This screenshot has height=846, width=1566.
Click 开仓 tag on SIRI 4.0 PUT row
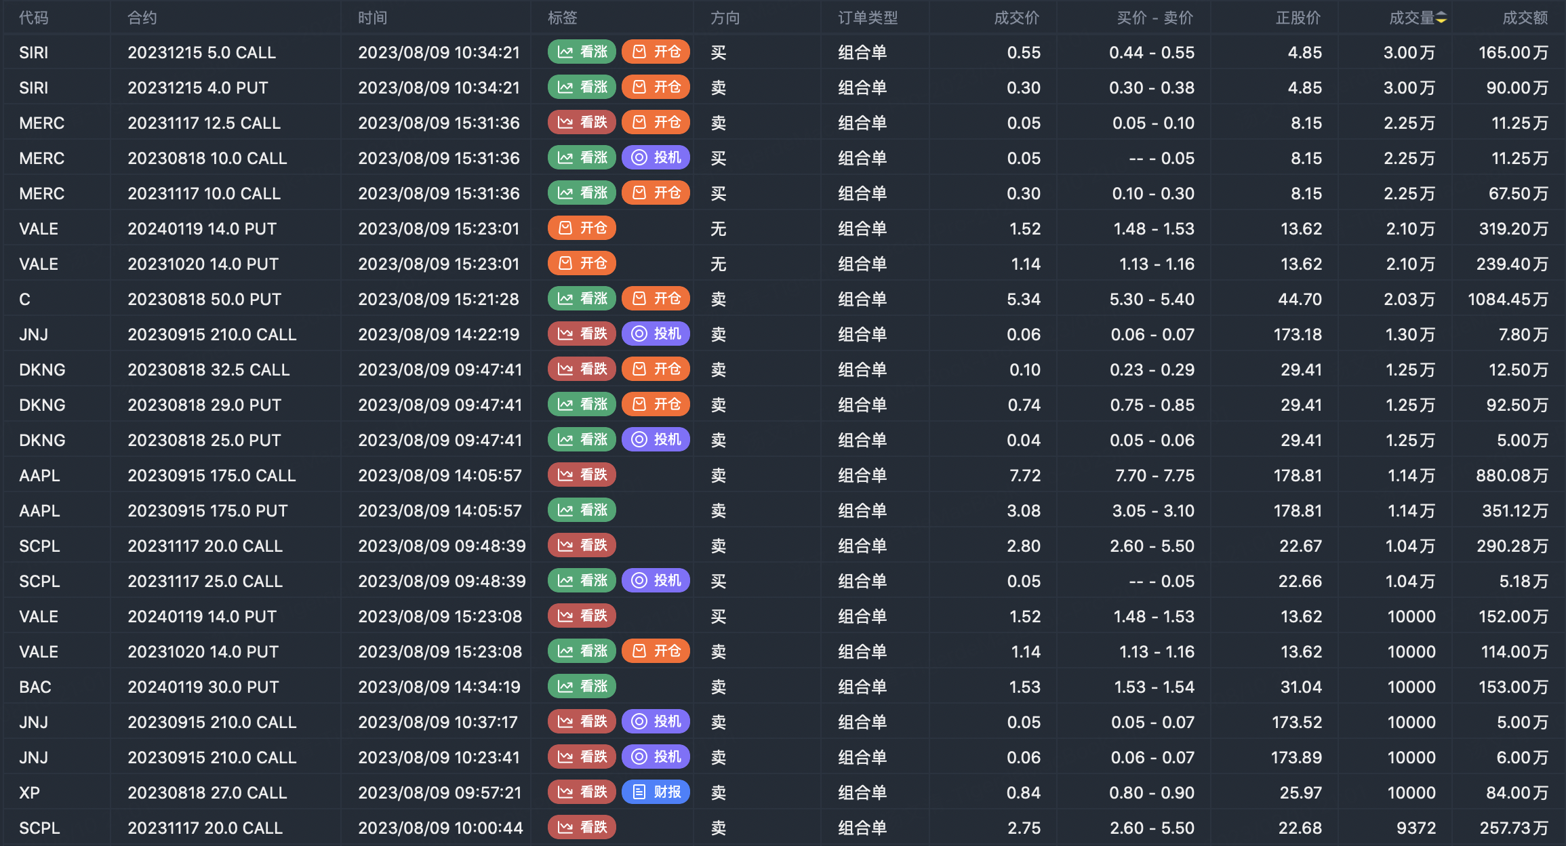pyautogui.click(x=656, y=87)
